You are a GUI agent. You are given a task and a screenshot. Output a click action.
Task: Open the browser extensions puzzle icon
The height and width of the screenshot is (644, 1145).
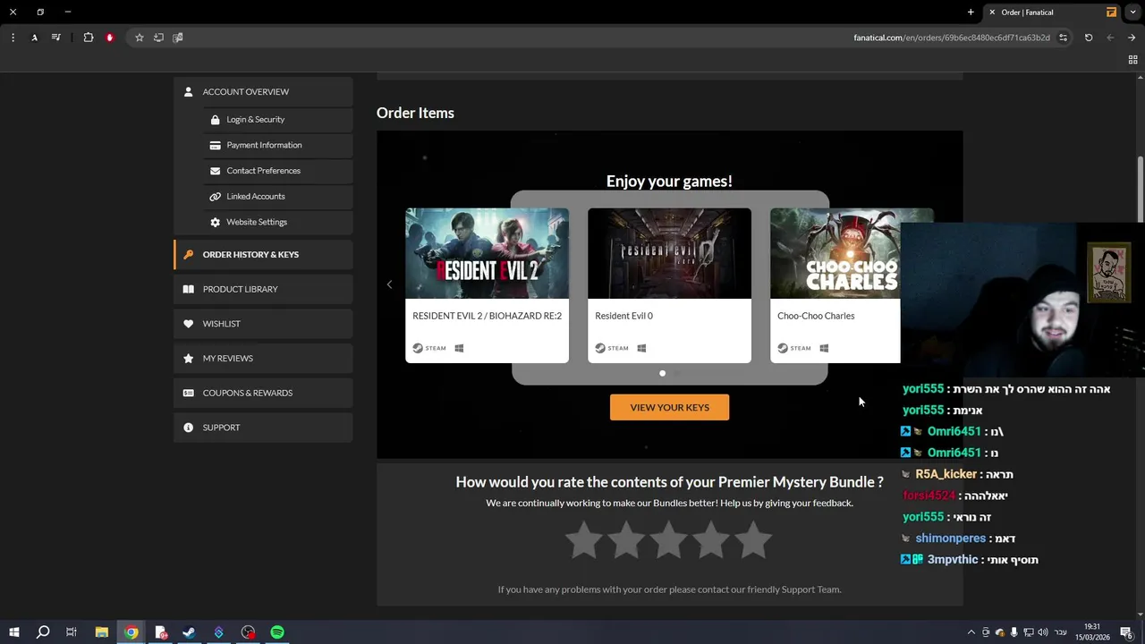tap(89, 38)
